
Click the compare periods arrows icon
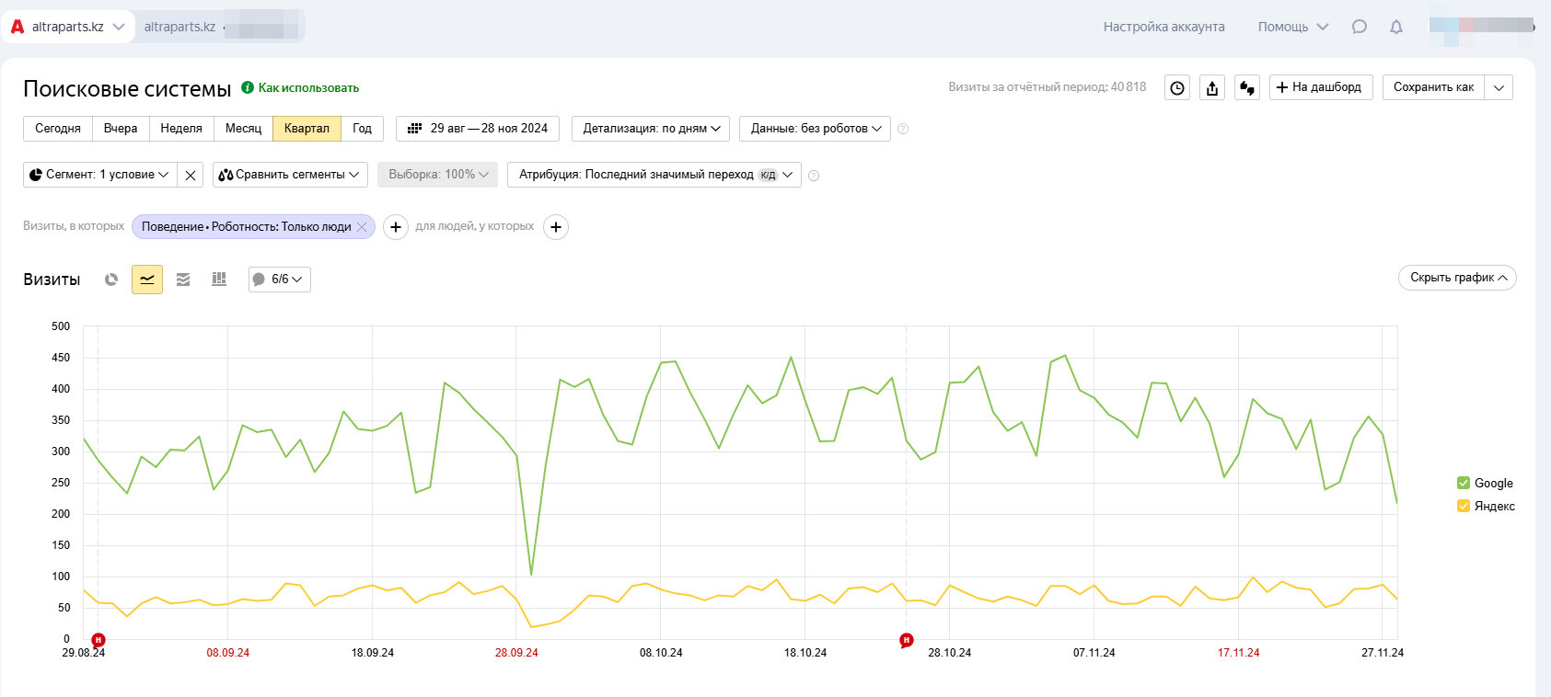(x=1247, y=87)
